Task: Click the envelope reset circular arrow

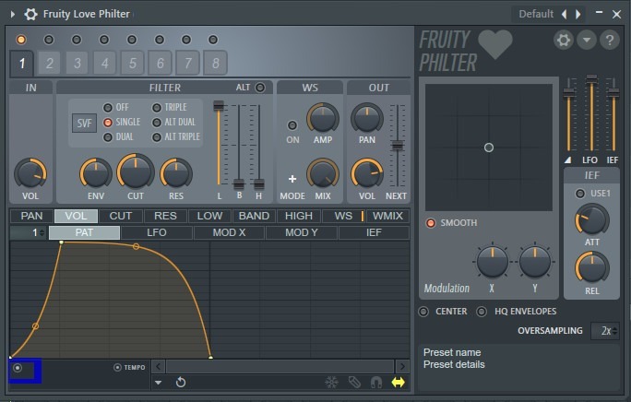Action: [181, 383]
